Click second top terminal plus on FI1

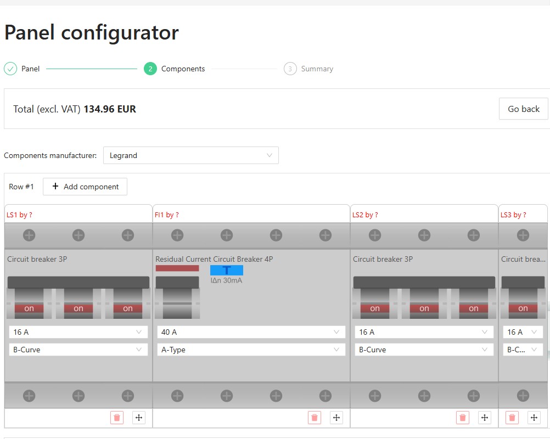(x=227, y=235)
